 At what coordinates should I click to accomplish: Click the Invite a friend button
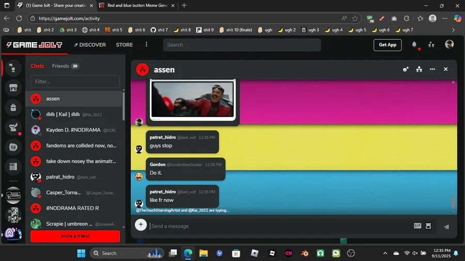[75, 236]
